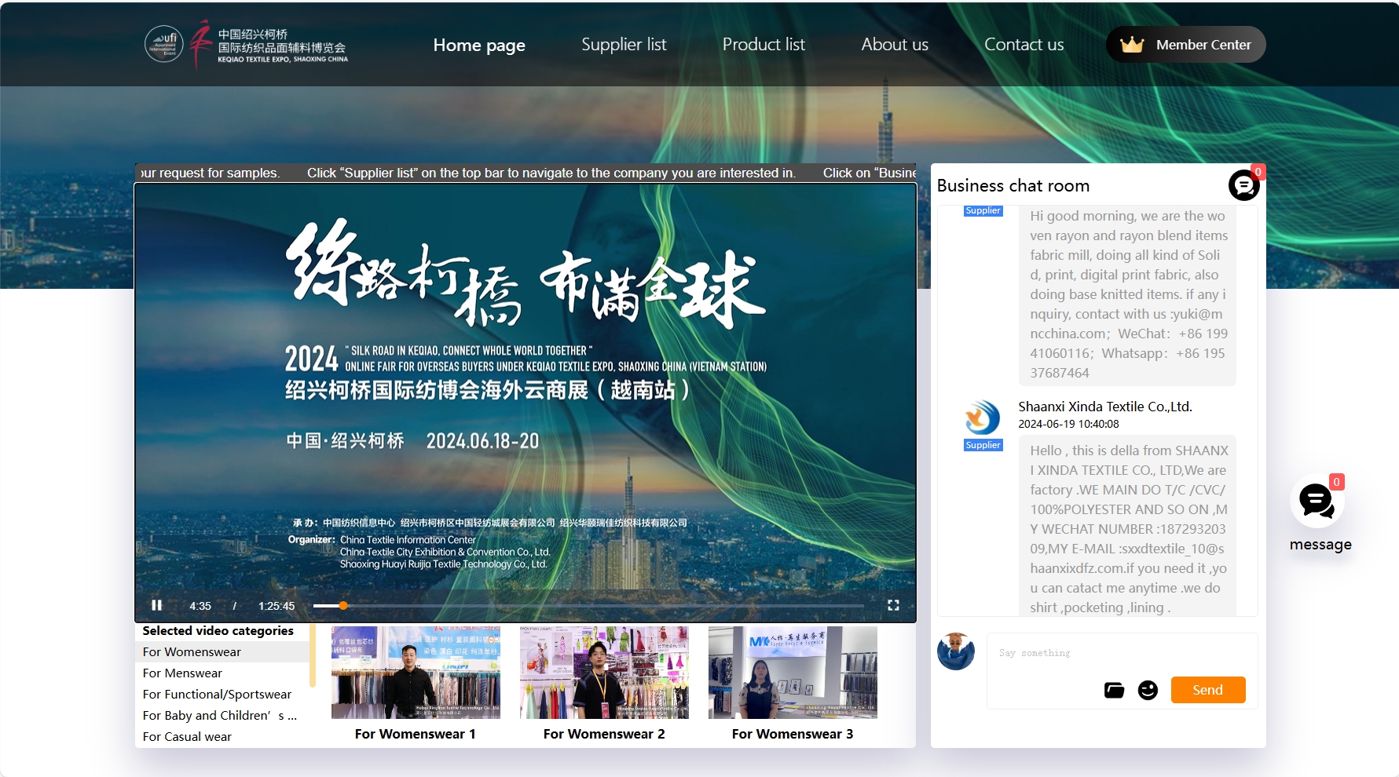Click the Shaanxi Xinda chat message bubble
Screen dimensions: 1399x777
pyautogui.click(x=1127, y=526)
